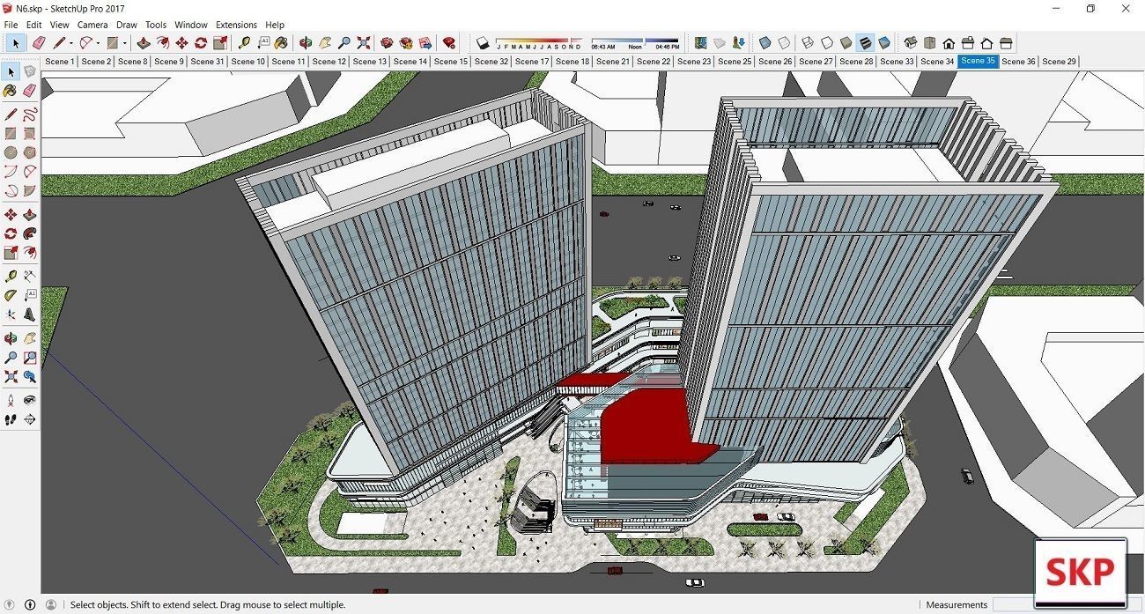Click the Previous view tool
The width and height of the screenshot is (1145, 614).
tap(30, 377)
